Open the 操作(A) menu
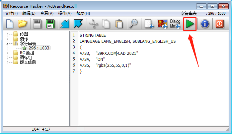The width and height of the screenshot is (232, 134). coord(65,13)
